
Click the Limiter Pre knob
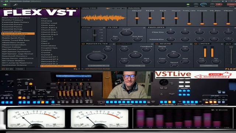[x=202, y=61]
